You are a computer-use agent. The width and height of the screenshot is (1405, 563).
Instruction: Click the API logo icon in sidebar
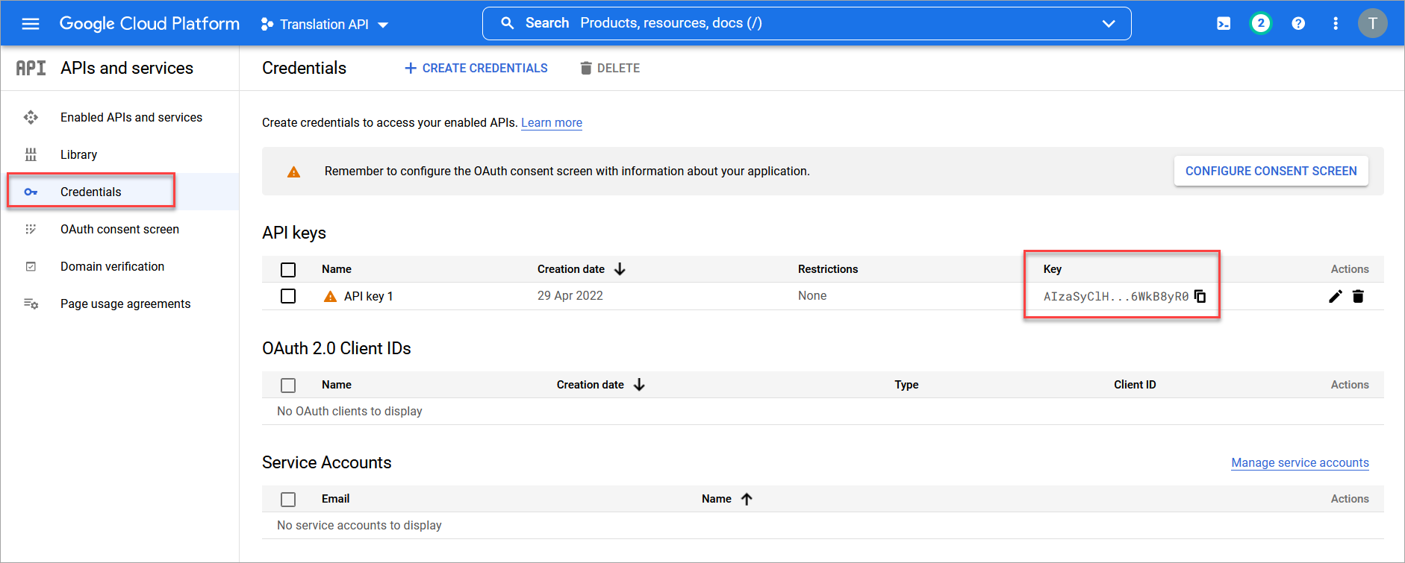click(x=31, y=68)
